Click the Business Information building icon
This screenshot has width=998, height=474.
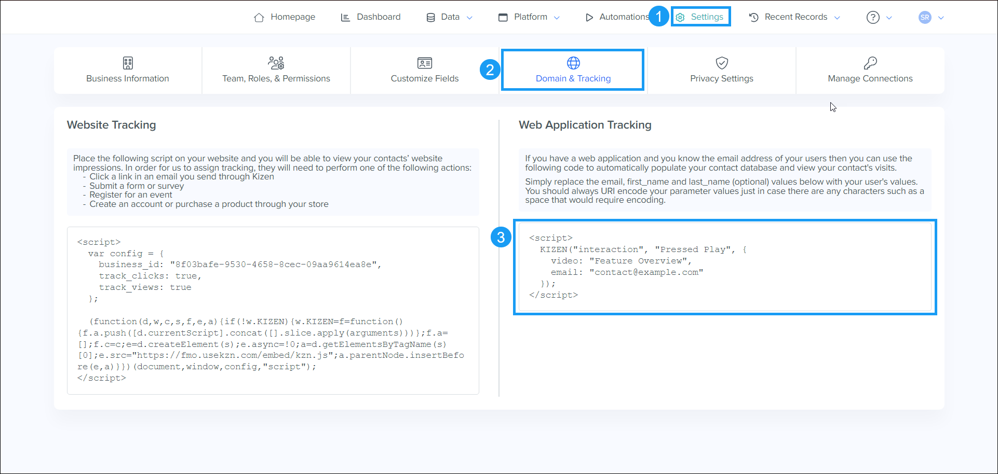pyautogui.click(x=128, y=63)
